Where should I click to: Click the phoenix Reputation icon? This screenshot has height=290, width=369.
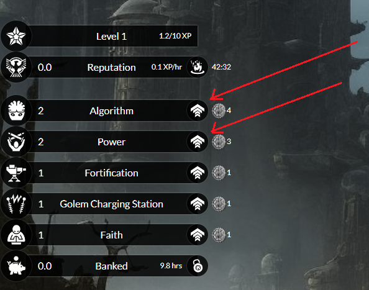click(16, 67)
